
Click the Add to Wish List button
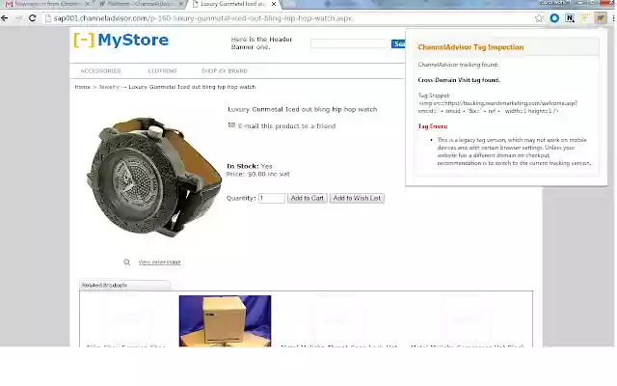[x=357, y=198]
